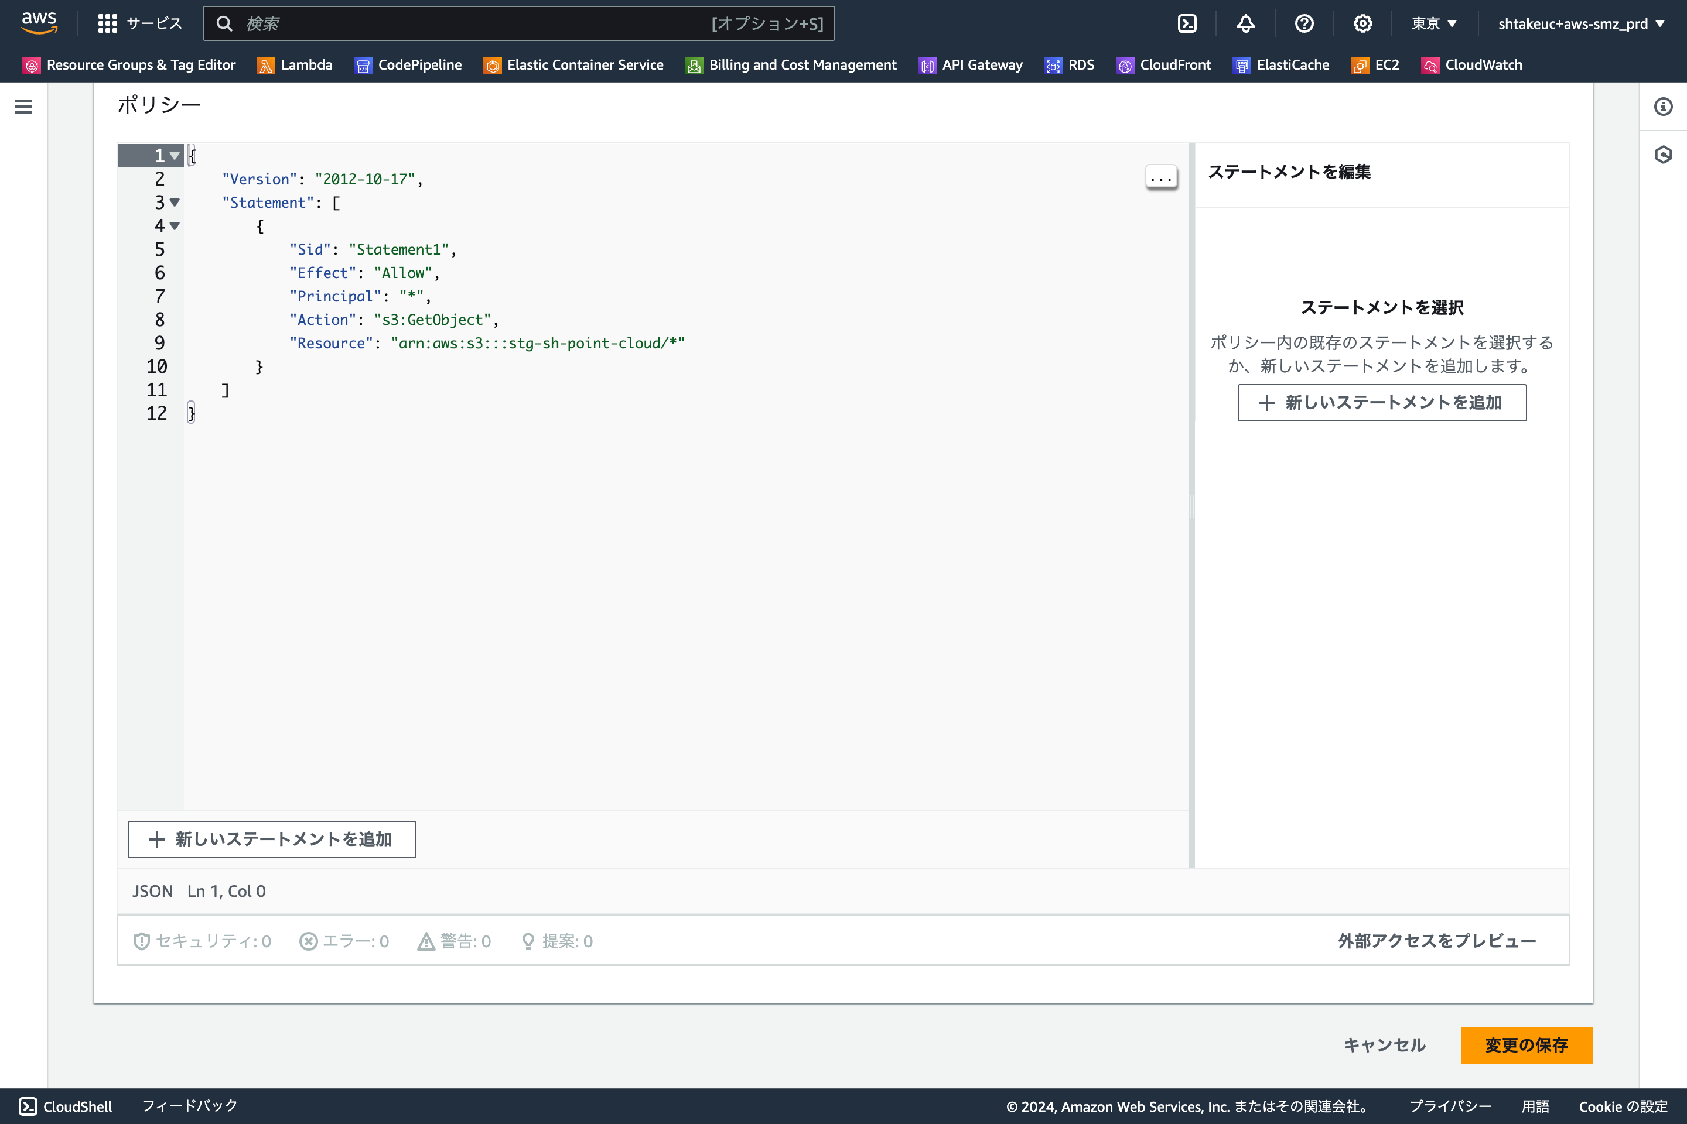Open the Lambda favorites shortcut
Viewport: 1687px width, 1124px height.
pos(295,64)
